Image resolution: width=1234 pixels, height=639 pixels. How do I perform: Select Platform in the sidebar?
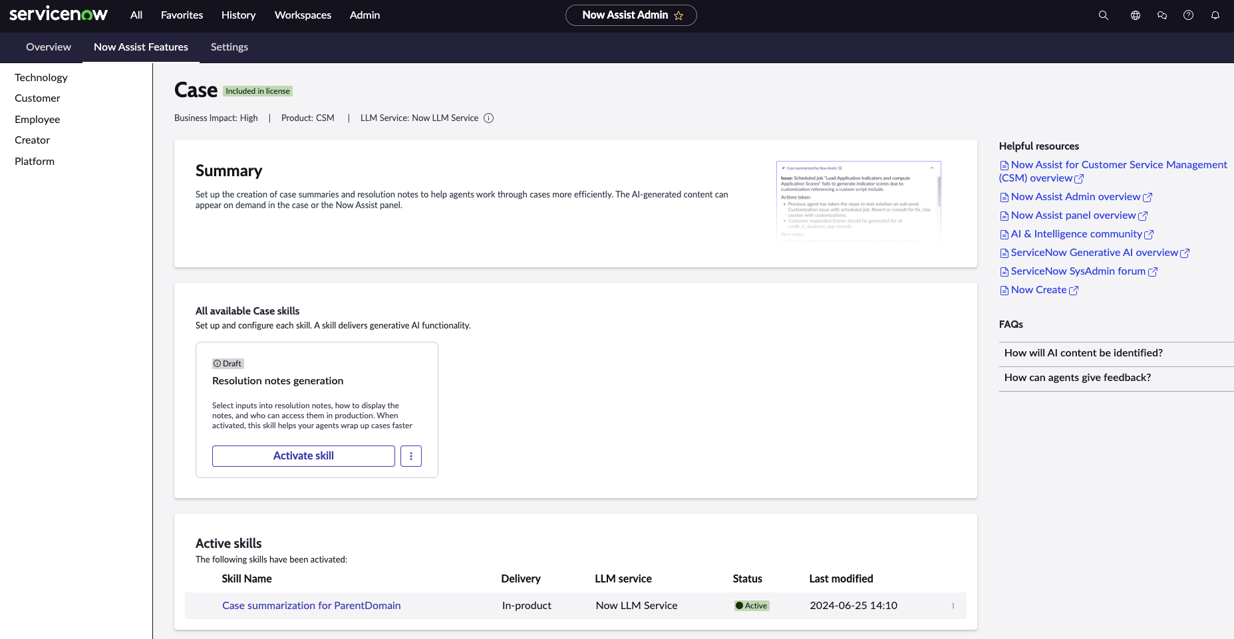click(x=35, y=162)
